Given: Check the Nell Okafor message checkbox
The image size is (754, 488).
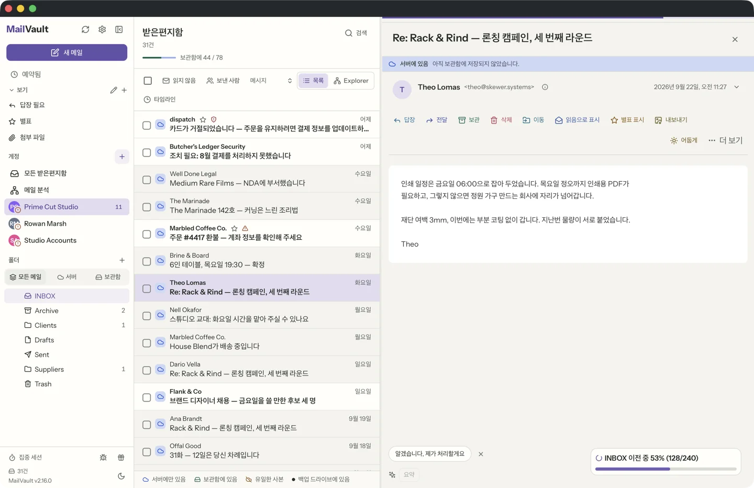Looking at the screenshot, I should click(x=147, y=316).
